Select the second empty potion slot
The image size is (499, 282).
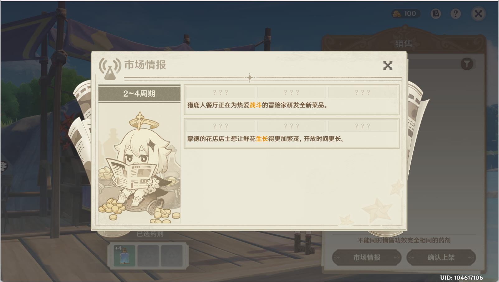click(x=148, y=256)
